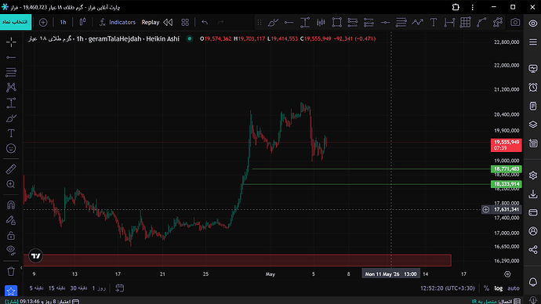Click the favorites star button

tap(11, 291)
